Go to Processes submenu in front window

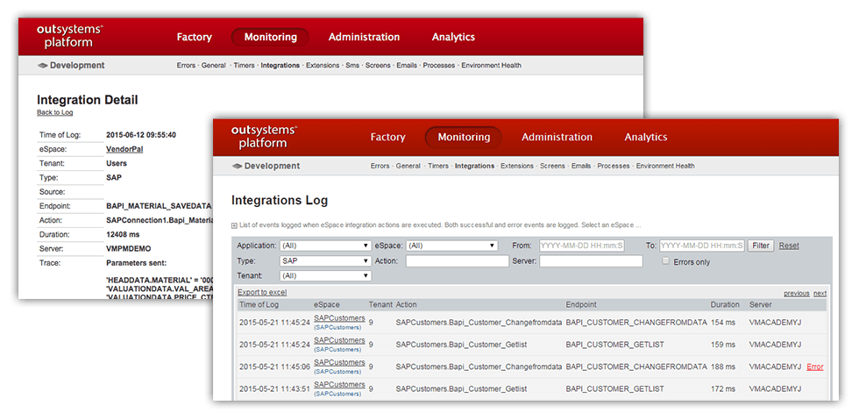(613, 166)
